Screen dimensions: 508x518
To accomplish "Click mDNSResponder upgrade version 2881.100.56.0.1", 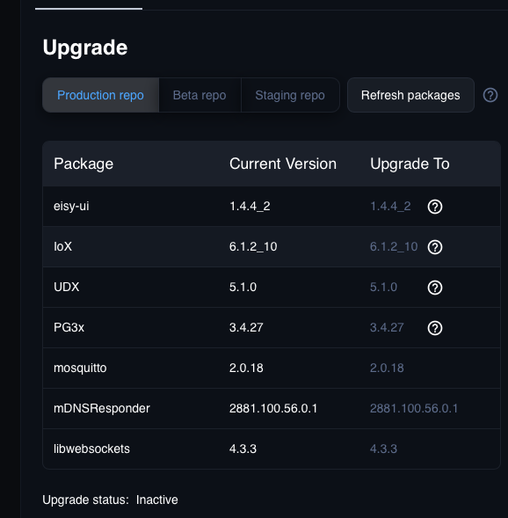I will pyautogui.click(x=414, y=409).
